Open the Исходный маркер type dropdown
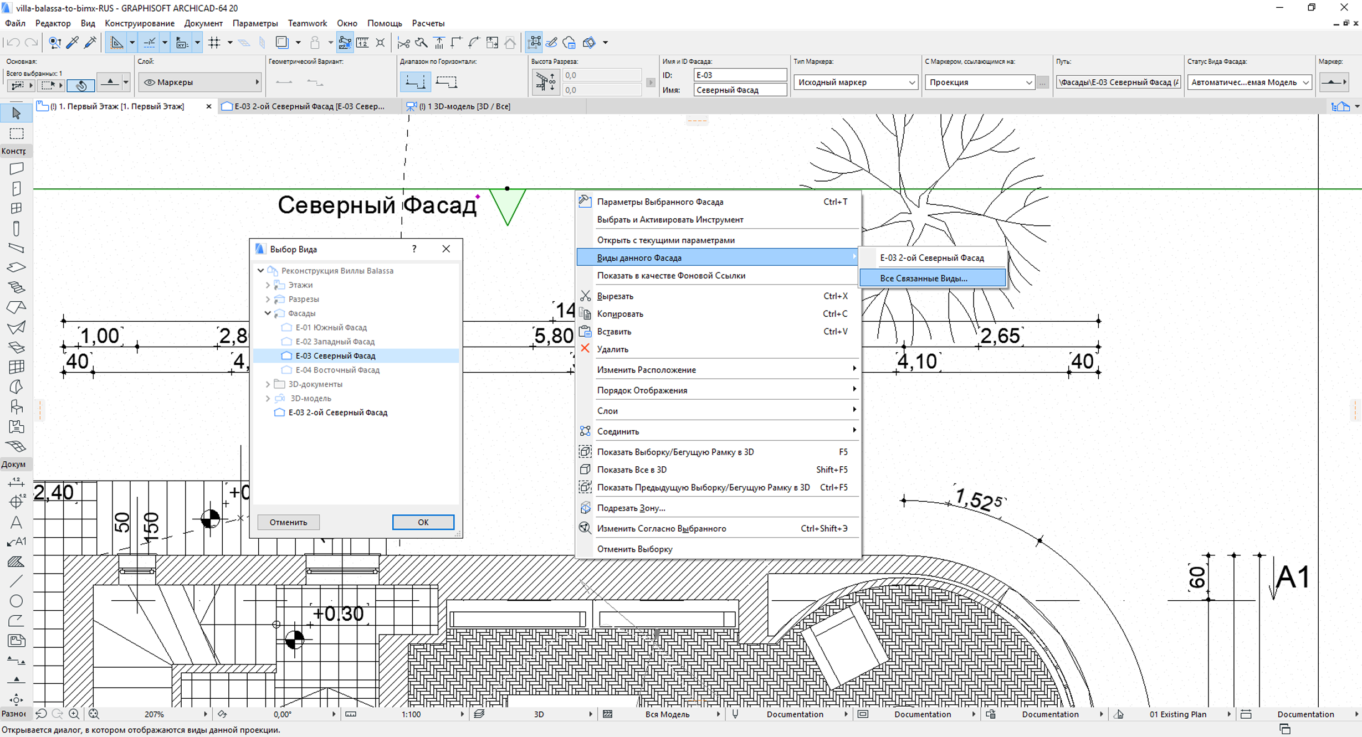 coord(855,82)
